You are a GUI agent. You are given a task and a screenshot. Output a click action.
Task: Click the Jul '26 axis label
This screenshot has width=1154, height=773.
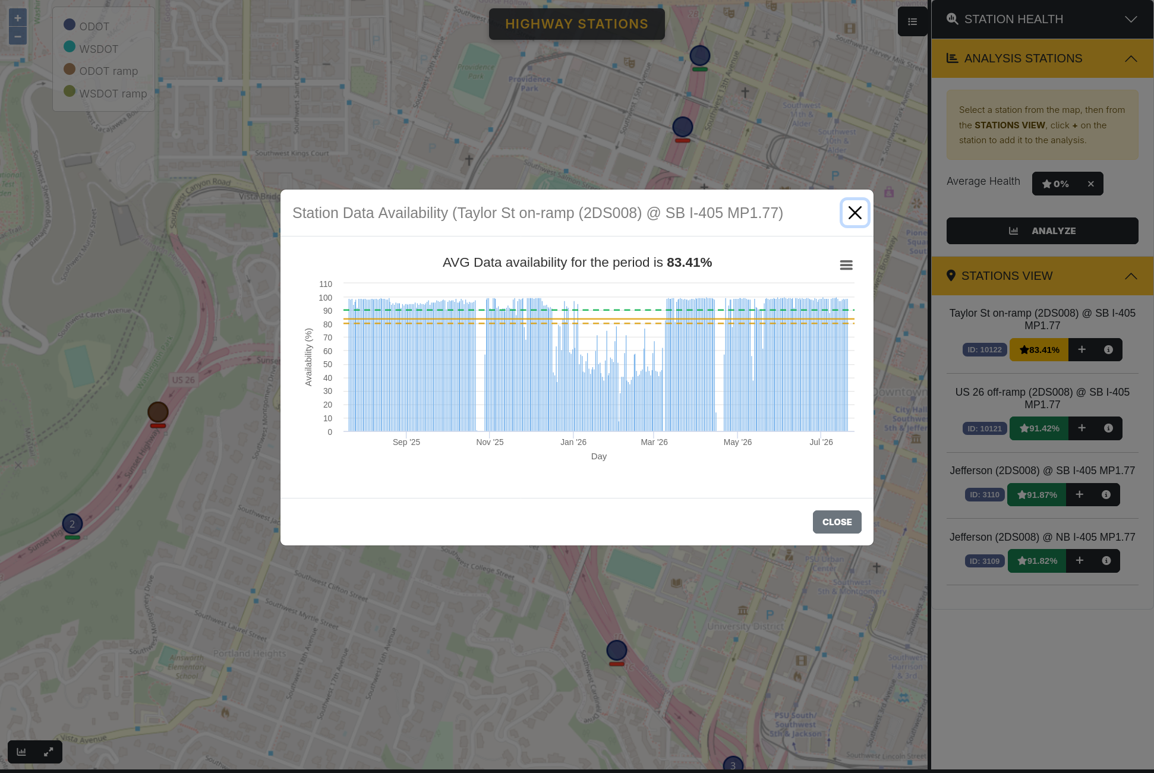[x=821, y=442]
